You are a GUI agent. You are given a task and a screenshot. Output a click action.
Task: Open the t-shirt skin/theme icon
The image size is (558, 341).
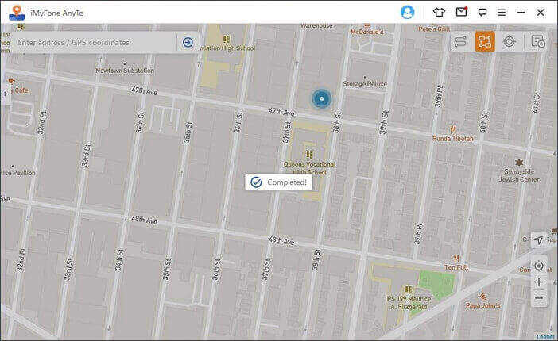[x=439, y=13]
